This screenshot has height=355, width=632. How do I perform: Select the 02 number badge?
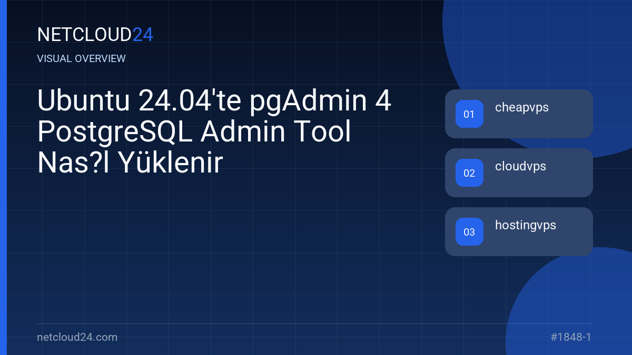click(469, 173)
